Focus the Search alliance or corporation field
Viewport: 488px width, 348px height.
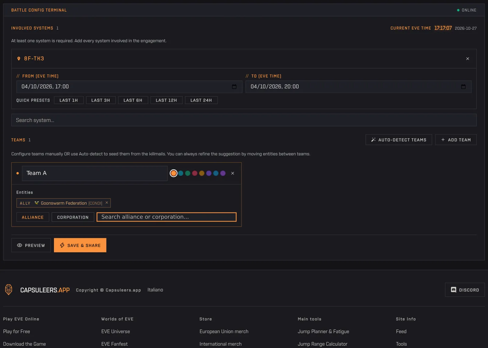pos(167,217)
